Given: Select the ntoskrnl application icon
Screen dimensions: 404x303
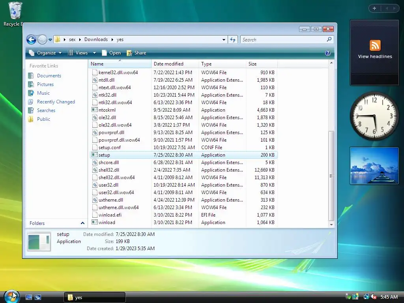Looking at the screenshot, I should [95, 110].
